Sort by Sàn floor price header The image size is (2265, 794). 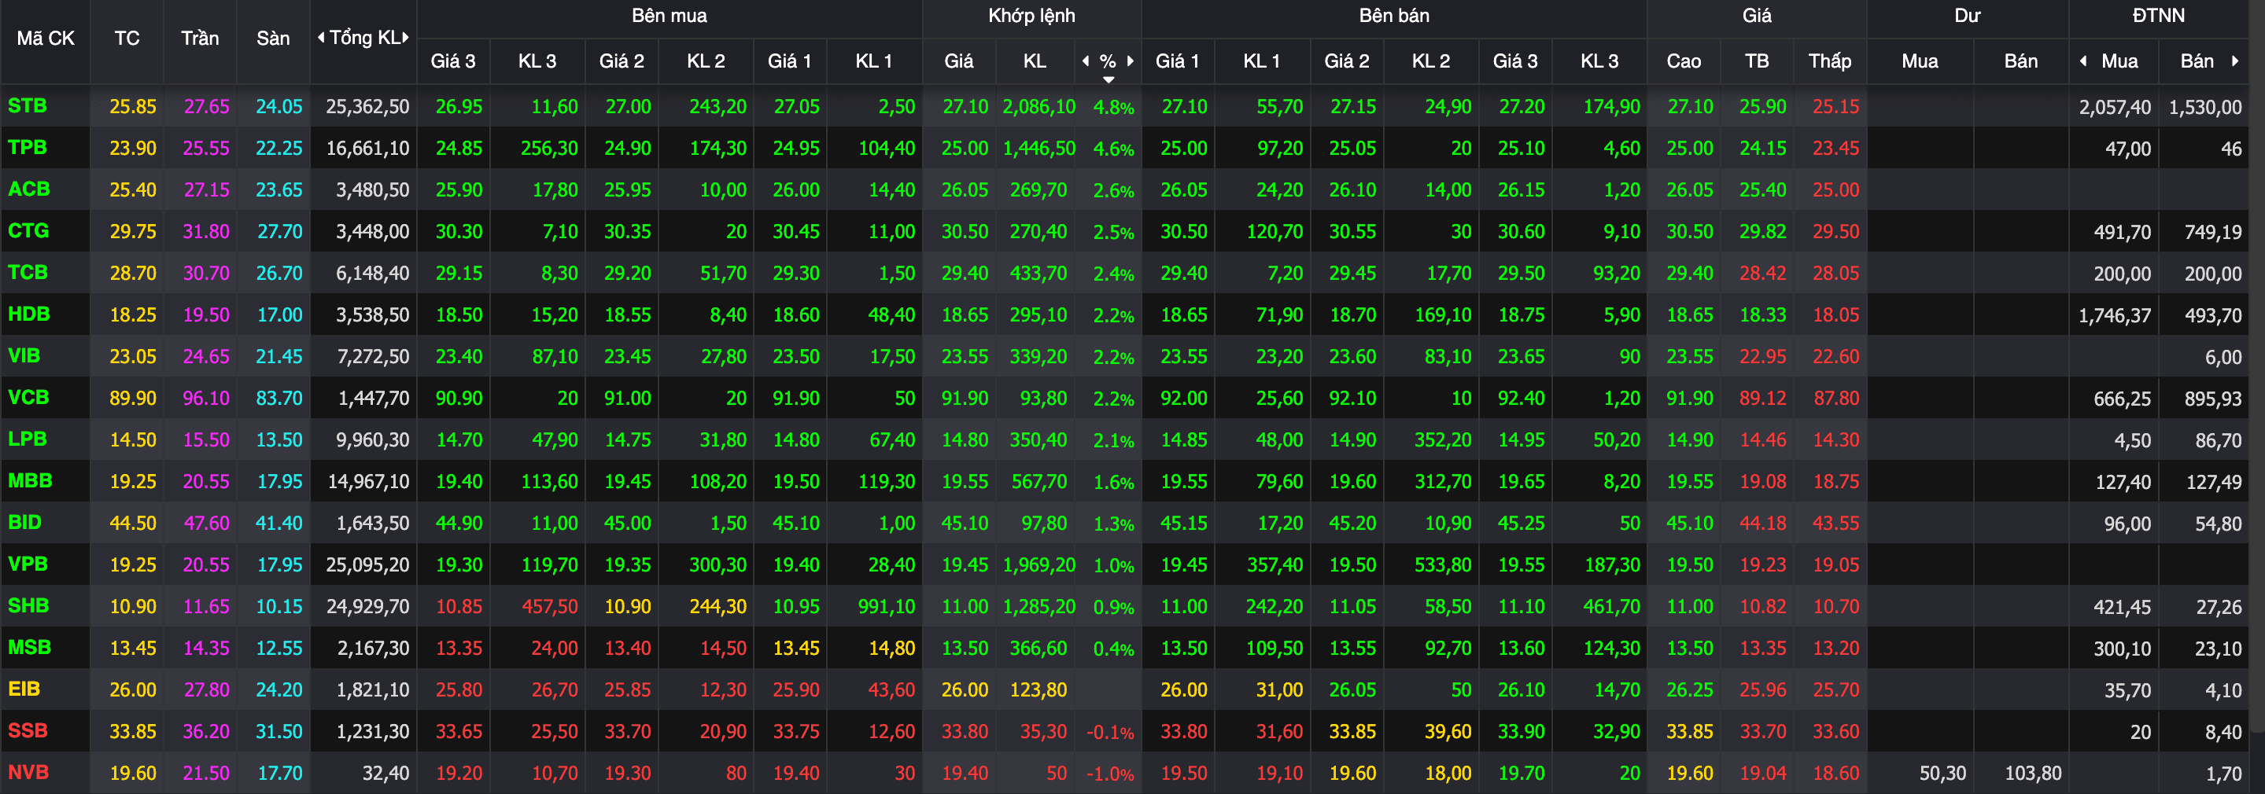pyautogui.click(x=272, y=38)
